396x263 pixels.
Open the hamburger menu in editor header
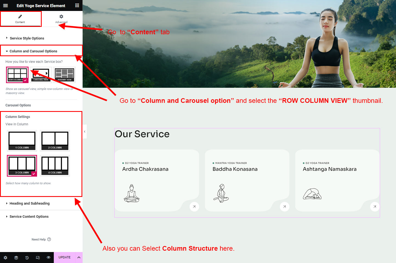click(x=5, y=5)
